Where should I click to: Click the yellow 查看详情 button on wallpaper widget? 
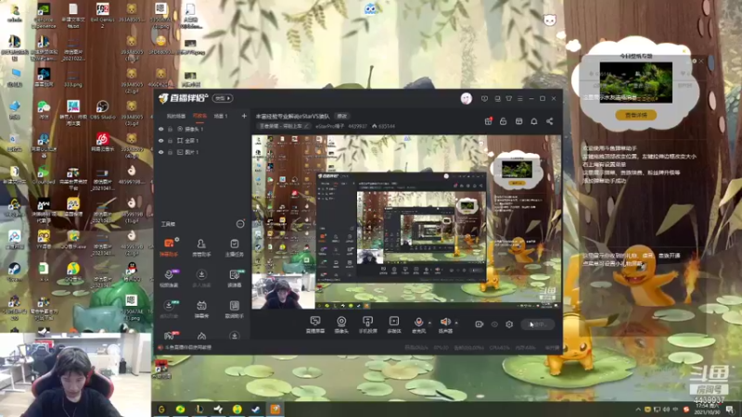[636, 115]
